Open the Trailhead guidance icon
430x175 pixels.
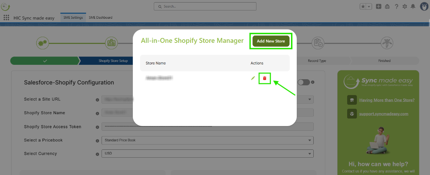click(388, 6)
